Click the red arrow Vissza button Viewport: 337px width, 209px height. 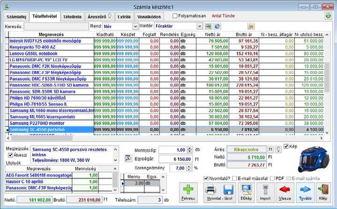click(285, 193)
